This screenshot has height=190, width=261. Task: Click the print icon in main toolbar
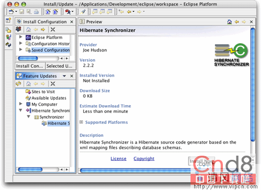click(36, 11)
